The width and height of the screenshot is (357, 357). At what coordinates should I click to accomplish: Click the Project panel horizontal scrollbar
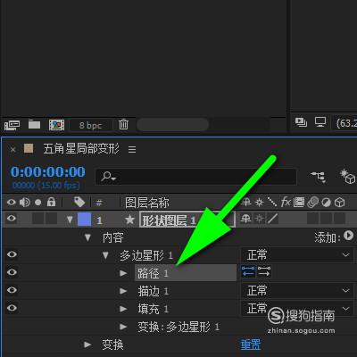pos(172,125)
